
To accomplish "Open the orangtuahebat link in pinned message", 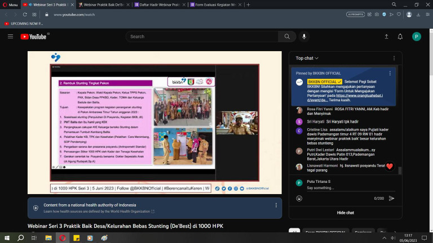I will tap(345, 98).
